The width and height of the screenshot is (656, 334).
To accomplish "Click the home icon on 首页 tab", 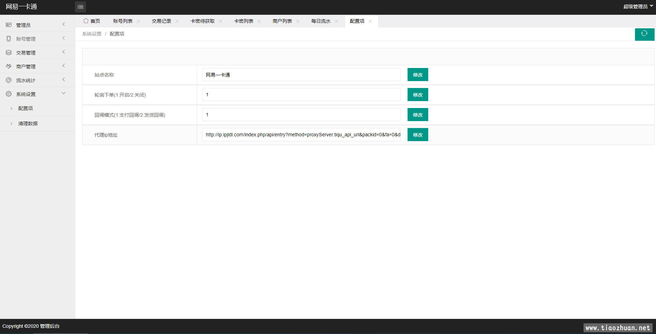I will coord(86,21).
